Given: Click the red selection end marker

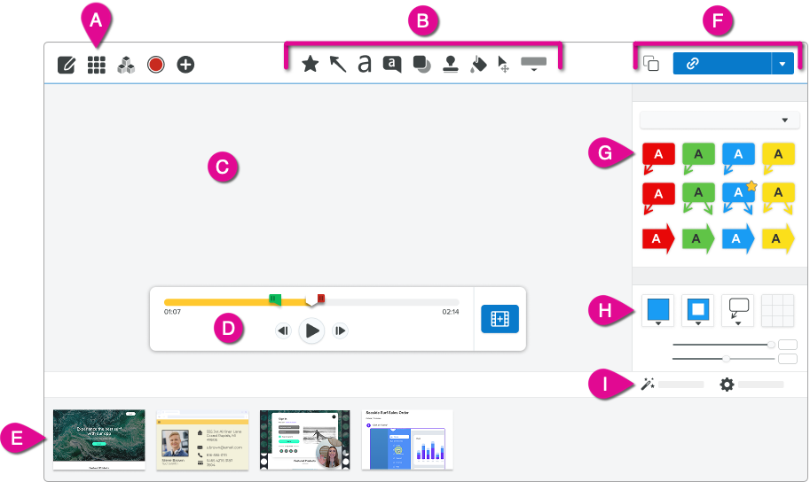Looking at the screenshot, I should point(321,299).
